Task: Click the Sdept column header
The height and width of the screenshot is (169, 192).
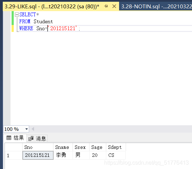Action: (116, 147)
